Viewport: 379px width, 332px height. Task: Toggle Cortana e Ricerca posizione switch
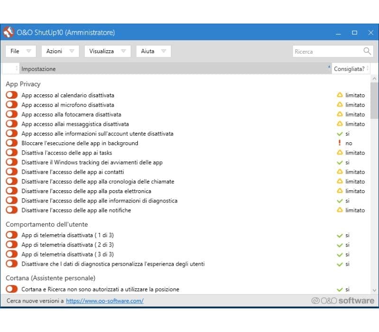click(12, 289)
